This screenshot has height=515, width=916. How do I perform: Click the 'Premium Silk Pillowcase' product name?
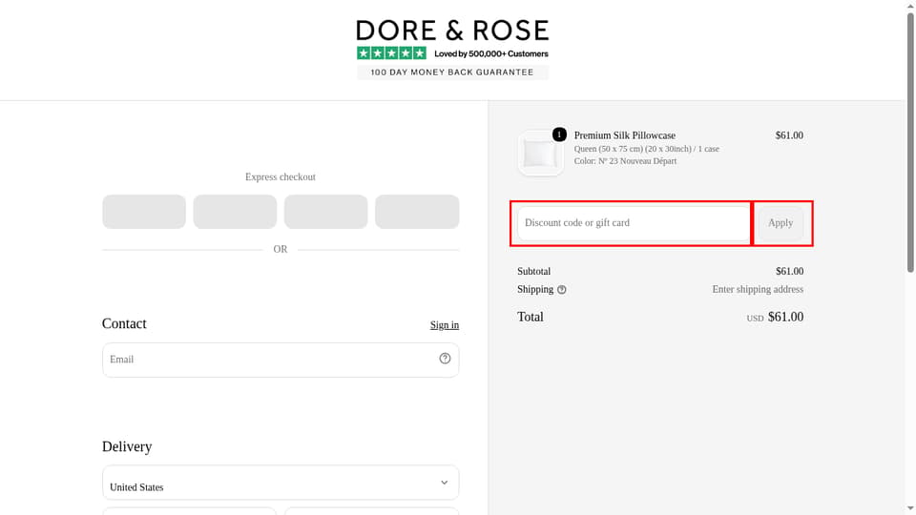coord(624,135)
